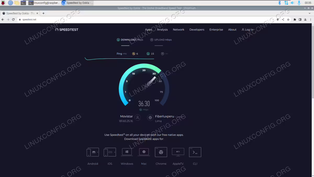Go back to the previous page
This screenshot has height=177, width=314.
tap(3, 20)
